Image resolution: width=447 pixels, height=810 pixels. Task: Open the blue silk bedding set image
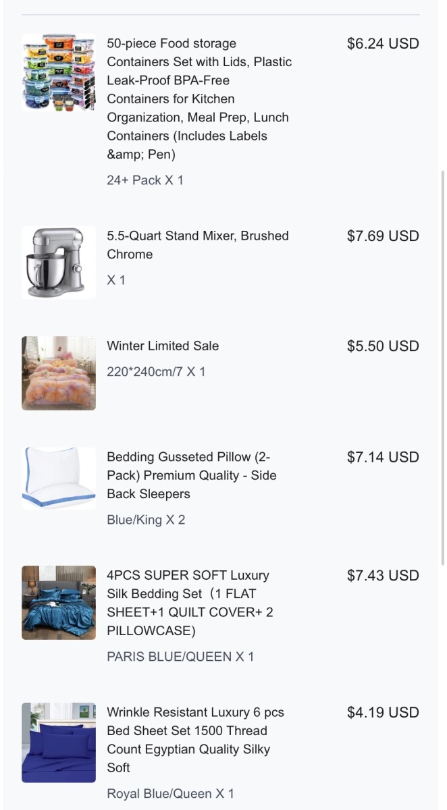pyautogui.click(x=59, y=603)
